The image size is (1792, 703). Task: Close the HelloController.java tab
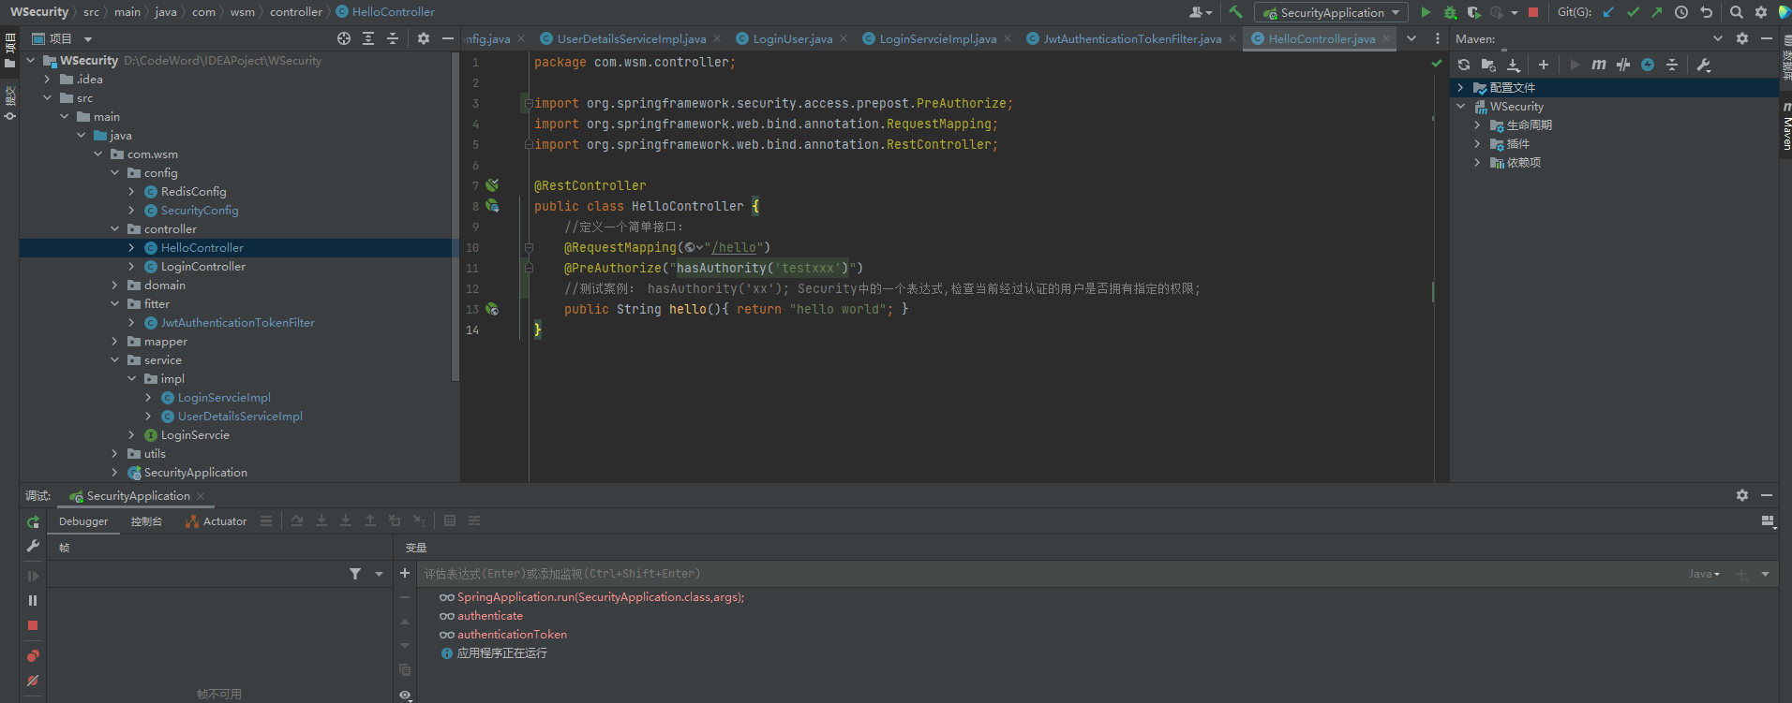pyautogui.click(x=1386, y=38)
